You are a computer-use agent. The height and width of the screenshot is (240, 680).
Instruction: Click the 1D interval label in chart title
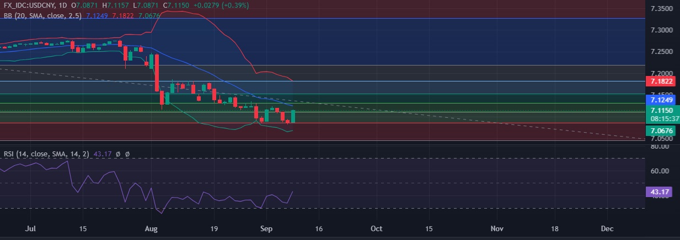64,5
